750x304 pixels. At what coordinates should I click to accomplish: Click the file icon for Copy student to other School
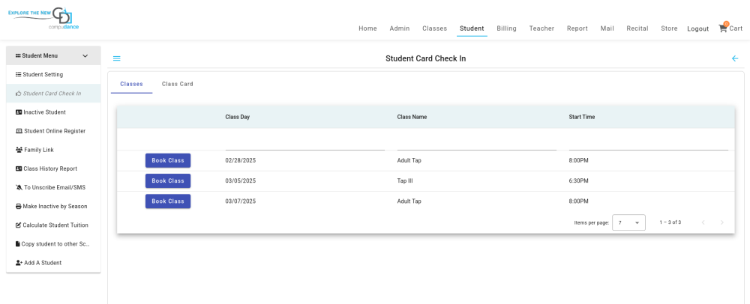point(18,244)
